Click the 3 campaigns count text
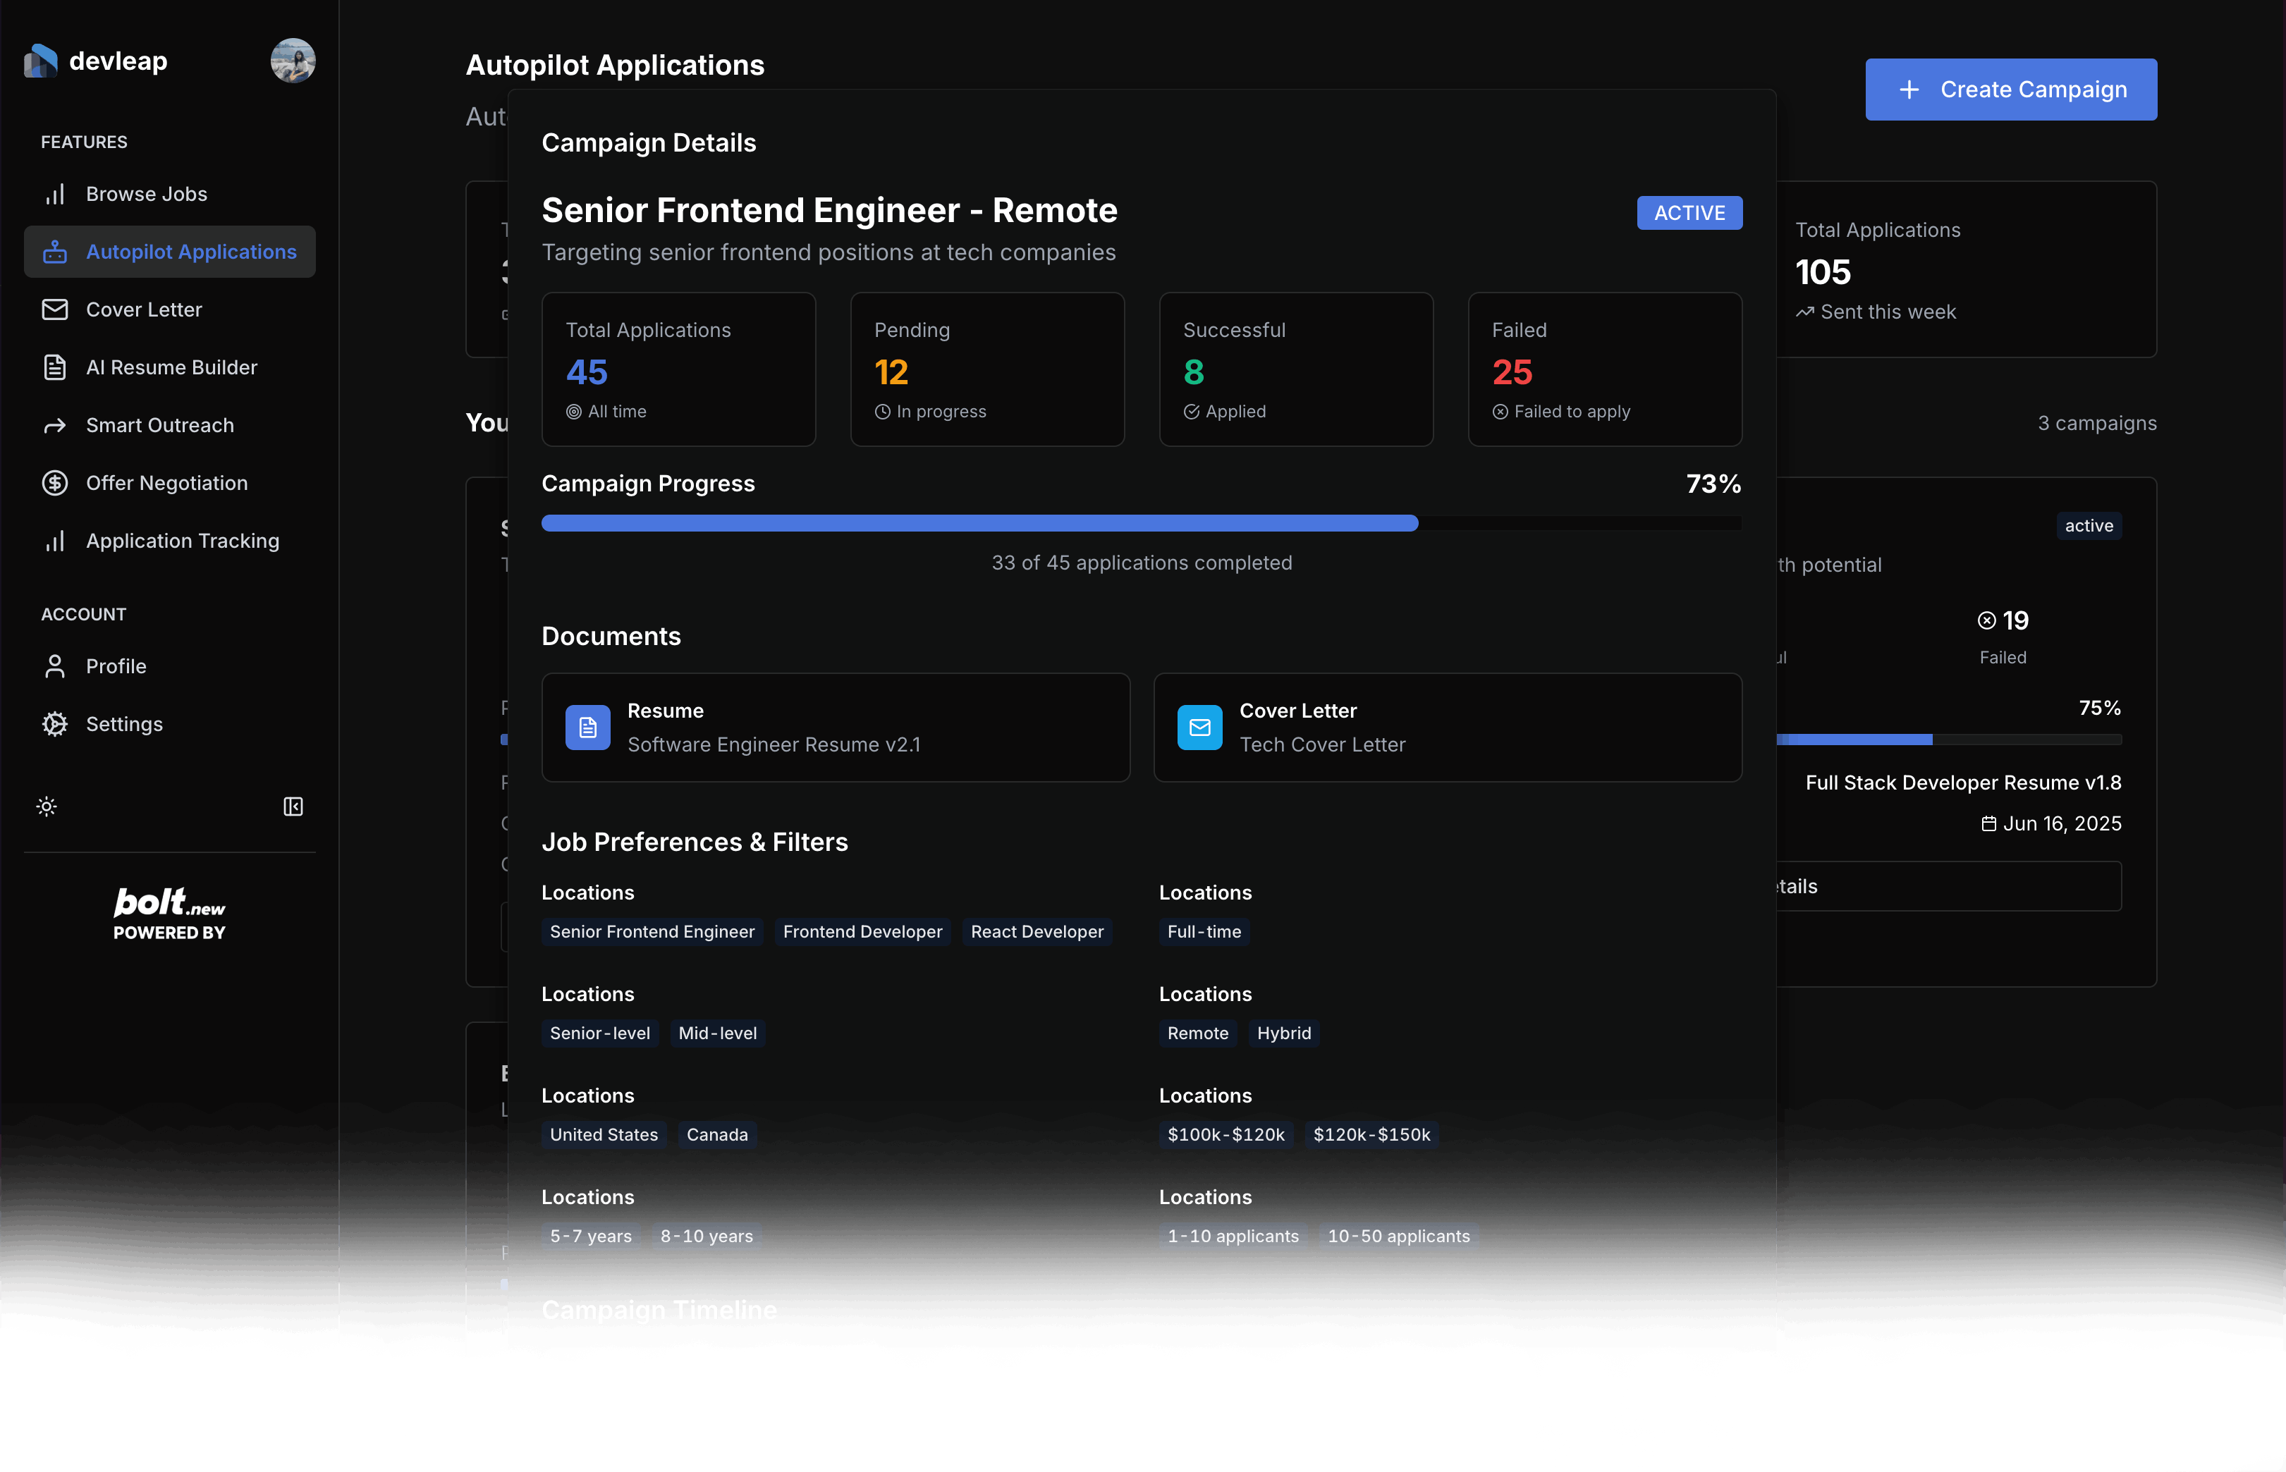 click(2097, 424)
